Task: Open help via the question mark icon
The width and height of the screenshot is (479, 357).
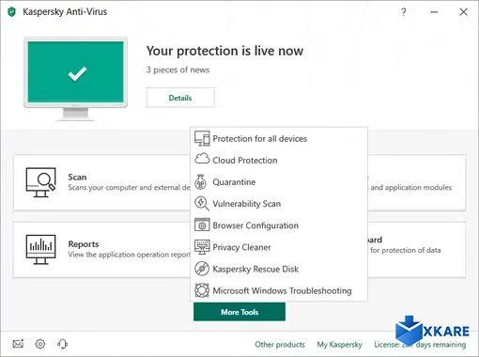Action: coord(404,12)
